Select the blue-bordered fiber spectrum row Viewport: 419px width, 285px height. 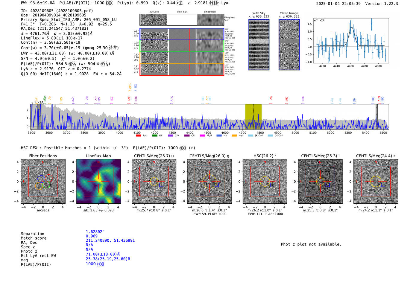(x=182, y=34)
